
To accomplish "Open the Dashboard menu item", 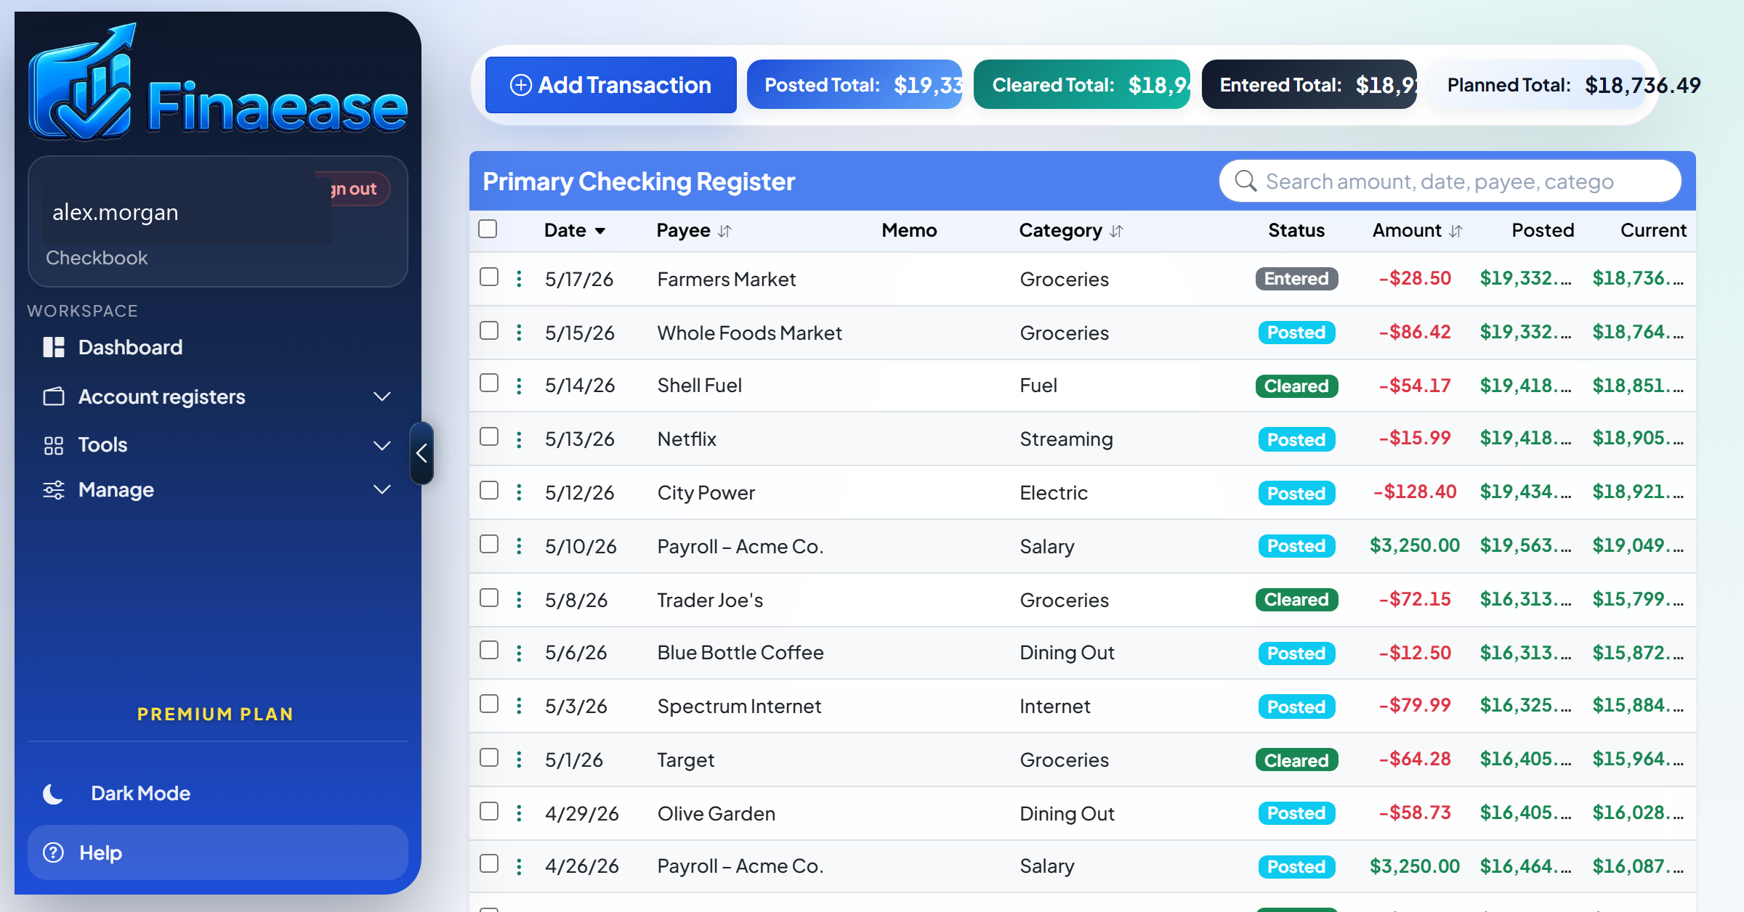I will pyautogui.click(x=217, y=347).
